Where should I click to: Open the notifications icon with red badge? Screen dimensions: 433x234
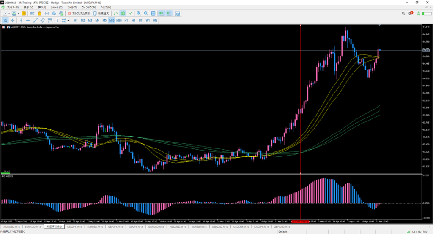coord(411,13)
